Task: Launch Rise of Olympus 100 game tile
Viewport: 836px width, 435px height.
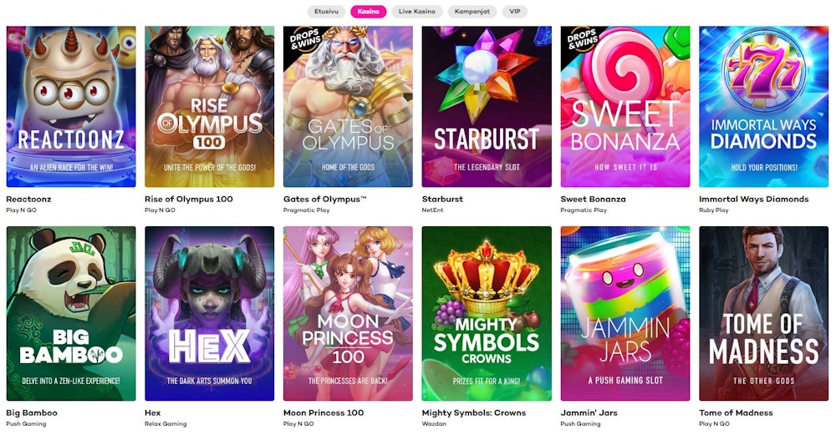Action: click(209, 106)
